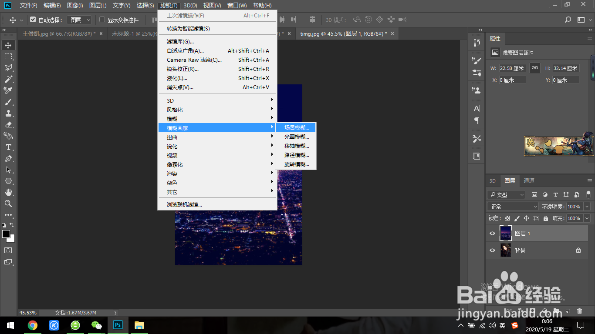Screen dimensions: 595x334
Task: Filter layers by type (T) icon
Action: [x=555, y=194]
